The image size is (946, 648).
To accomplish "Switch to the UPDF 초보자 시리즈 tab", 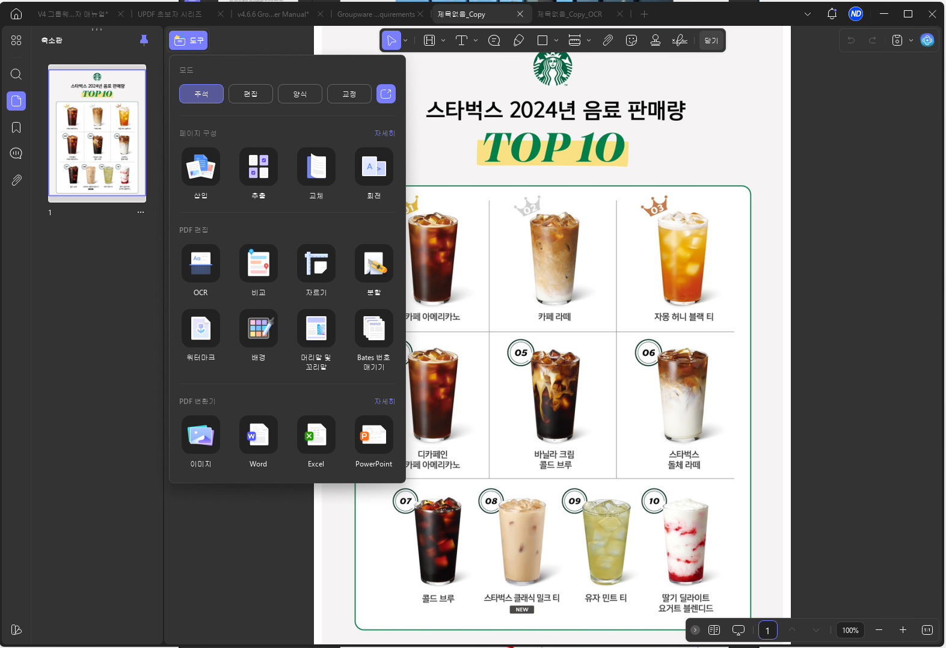I will [x=170, y=14].
